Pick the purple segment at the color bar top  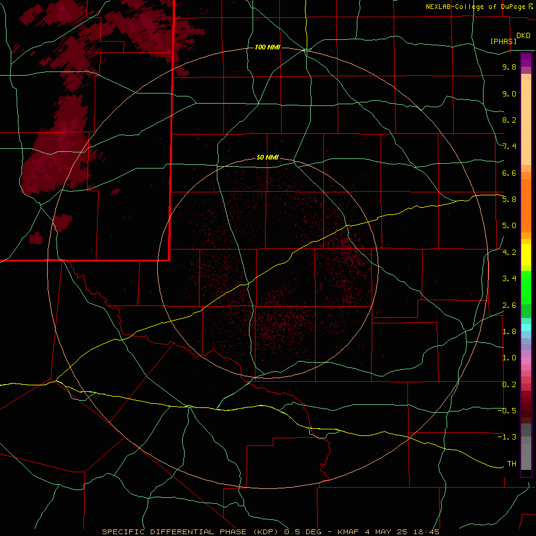click(x=526, y=60)
